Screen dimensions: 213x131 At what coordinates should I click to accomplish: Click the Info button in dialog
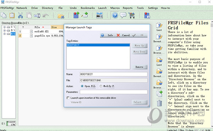(x=108, y=35)
